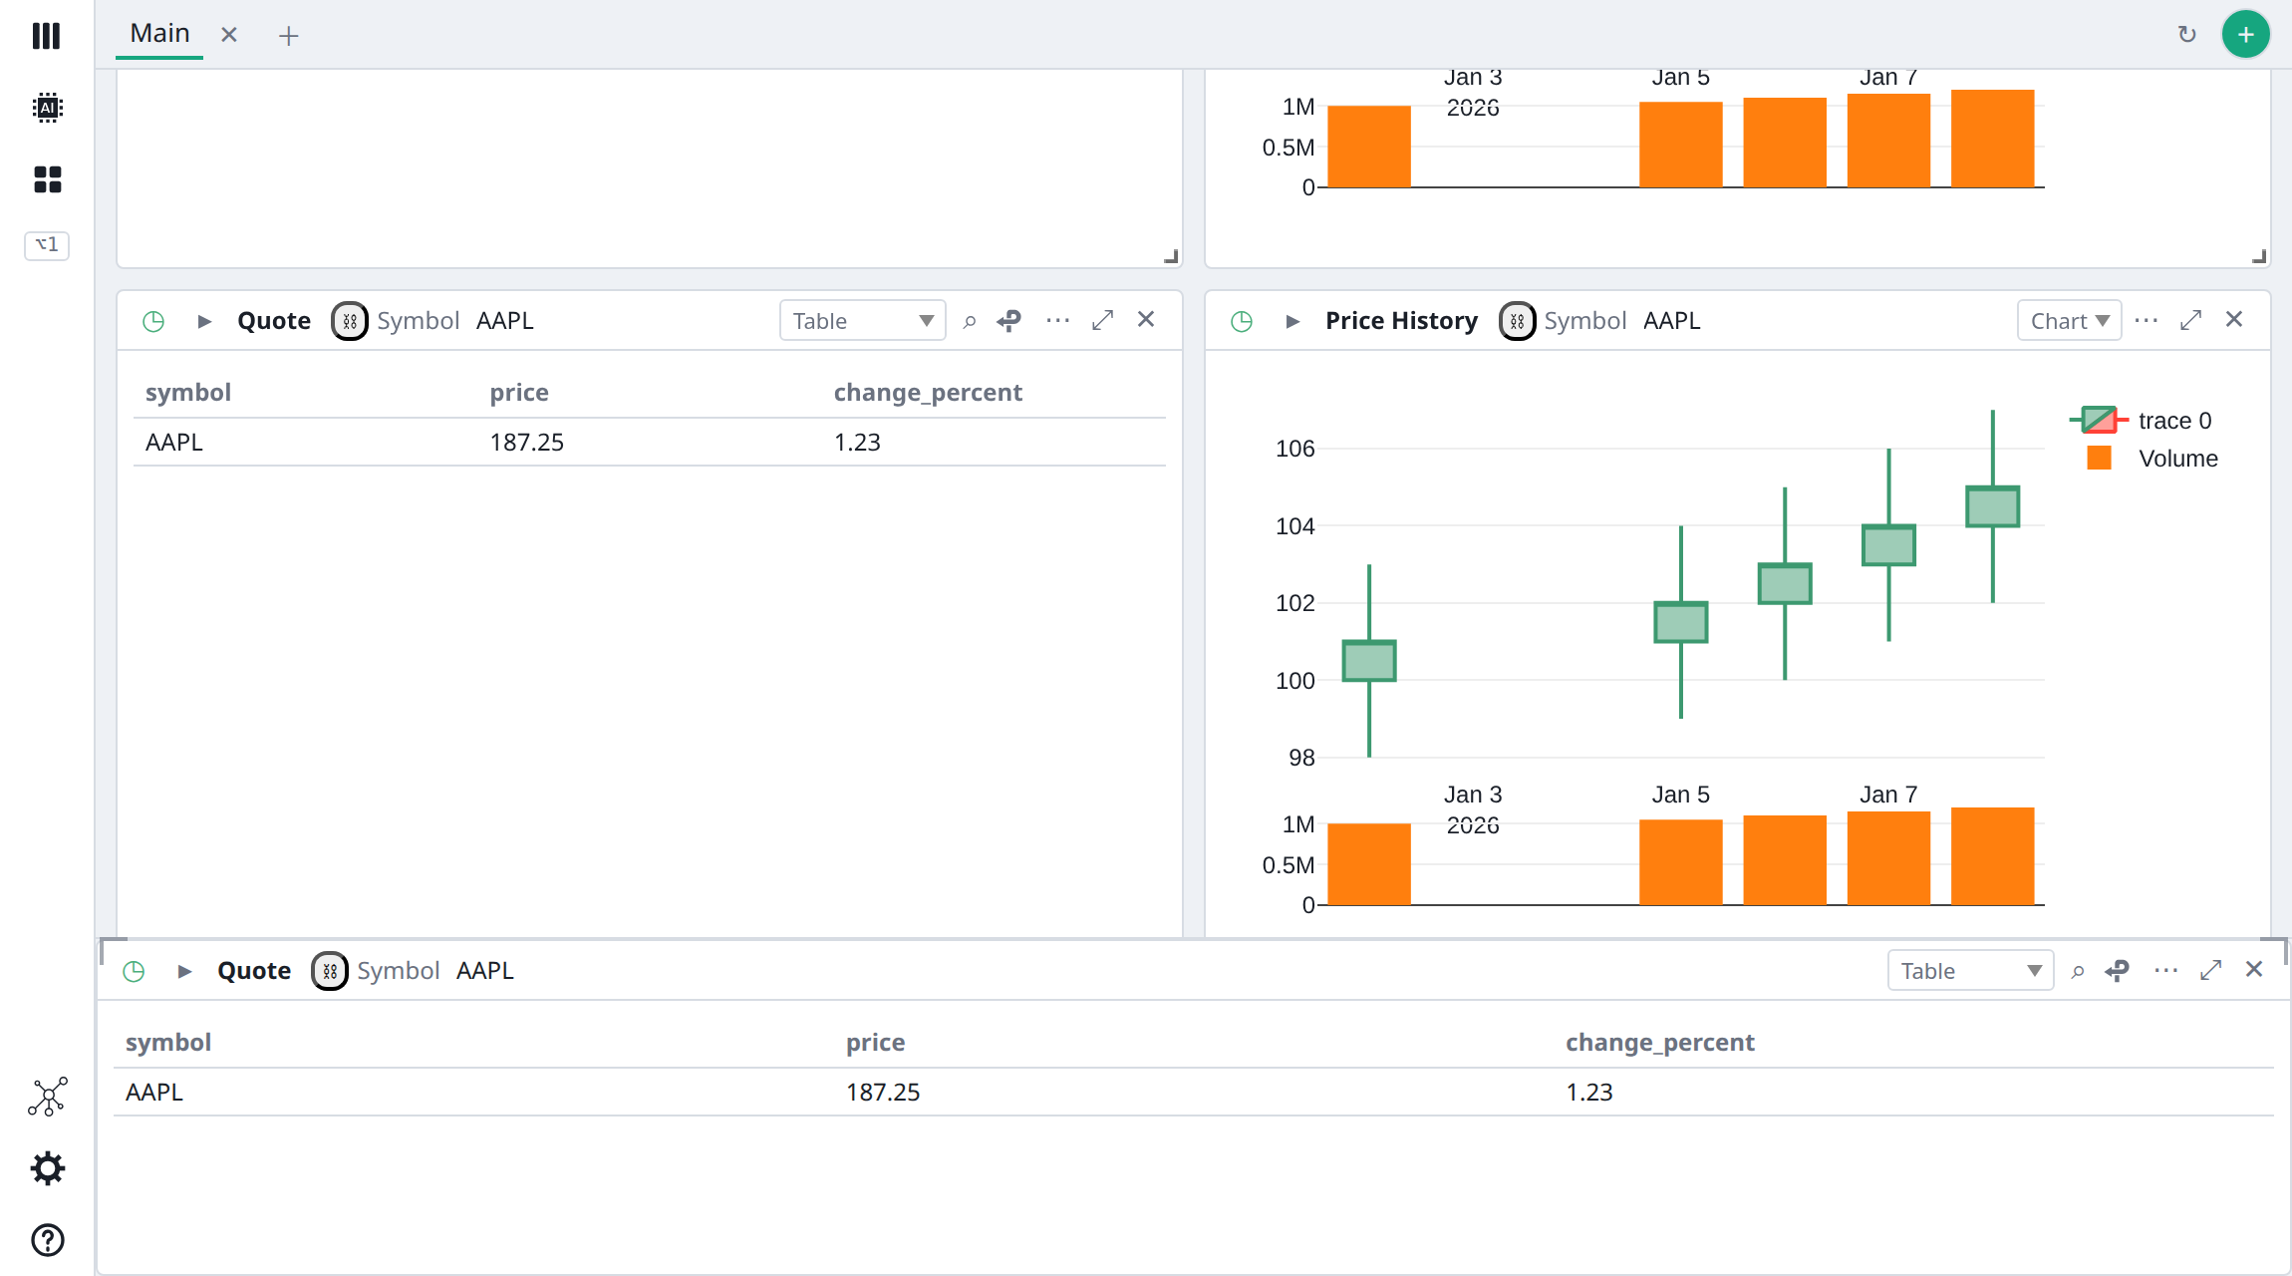2292x1276 pixels.
Task: Click the keyboard shortcut badge in sidebar
Action: (x=47, y=244)
